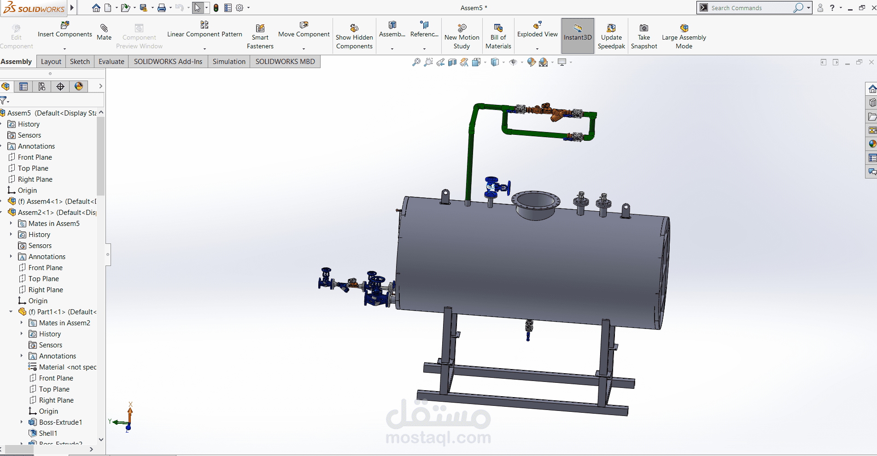Open Reference Geometry tool
The image size is (877, 456).
(424, 30)
